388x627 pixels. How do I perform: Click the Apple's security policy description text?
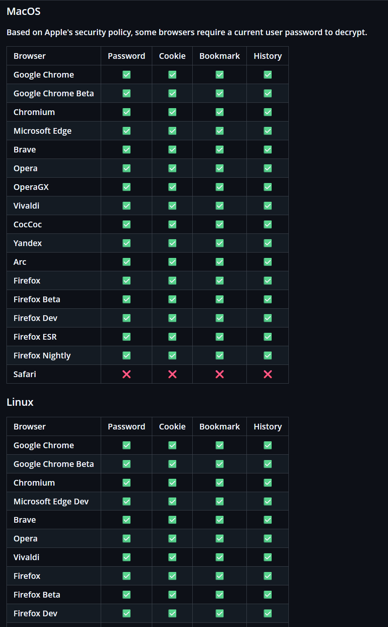[187, 32]
